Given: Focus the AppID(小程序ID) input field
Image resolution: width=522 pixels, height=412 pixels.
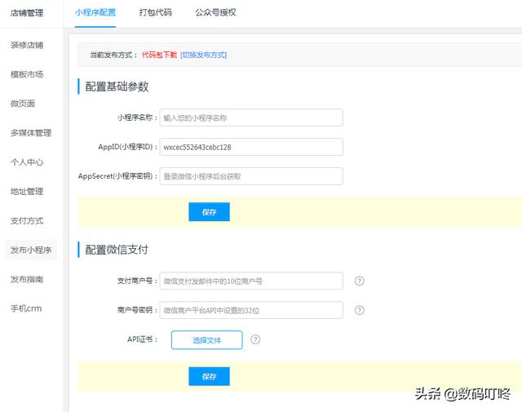Looking at the screenshot, I should click(251, 147).
